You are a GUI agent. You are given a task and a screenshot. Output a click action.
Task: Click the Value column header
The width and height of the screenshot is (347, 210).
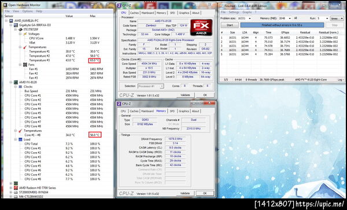(69, 16)
